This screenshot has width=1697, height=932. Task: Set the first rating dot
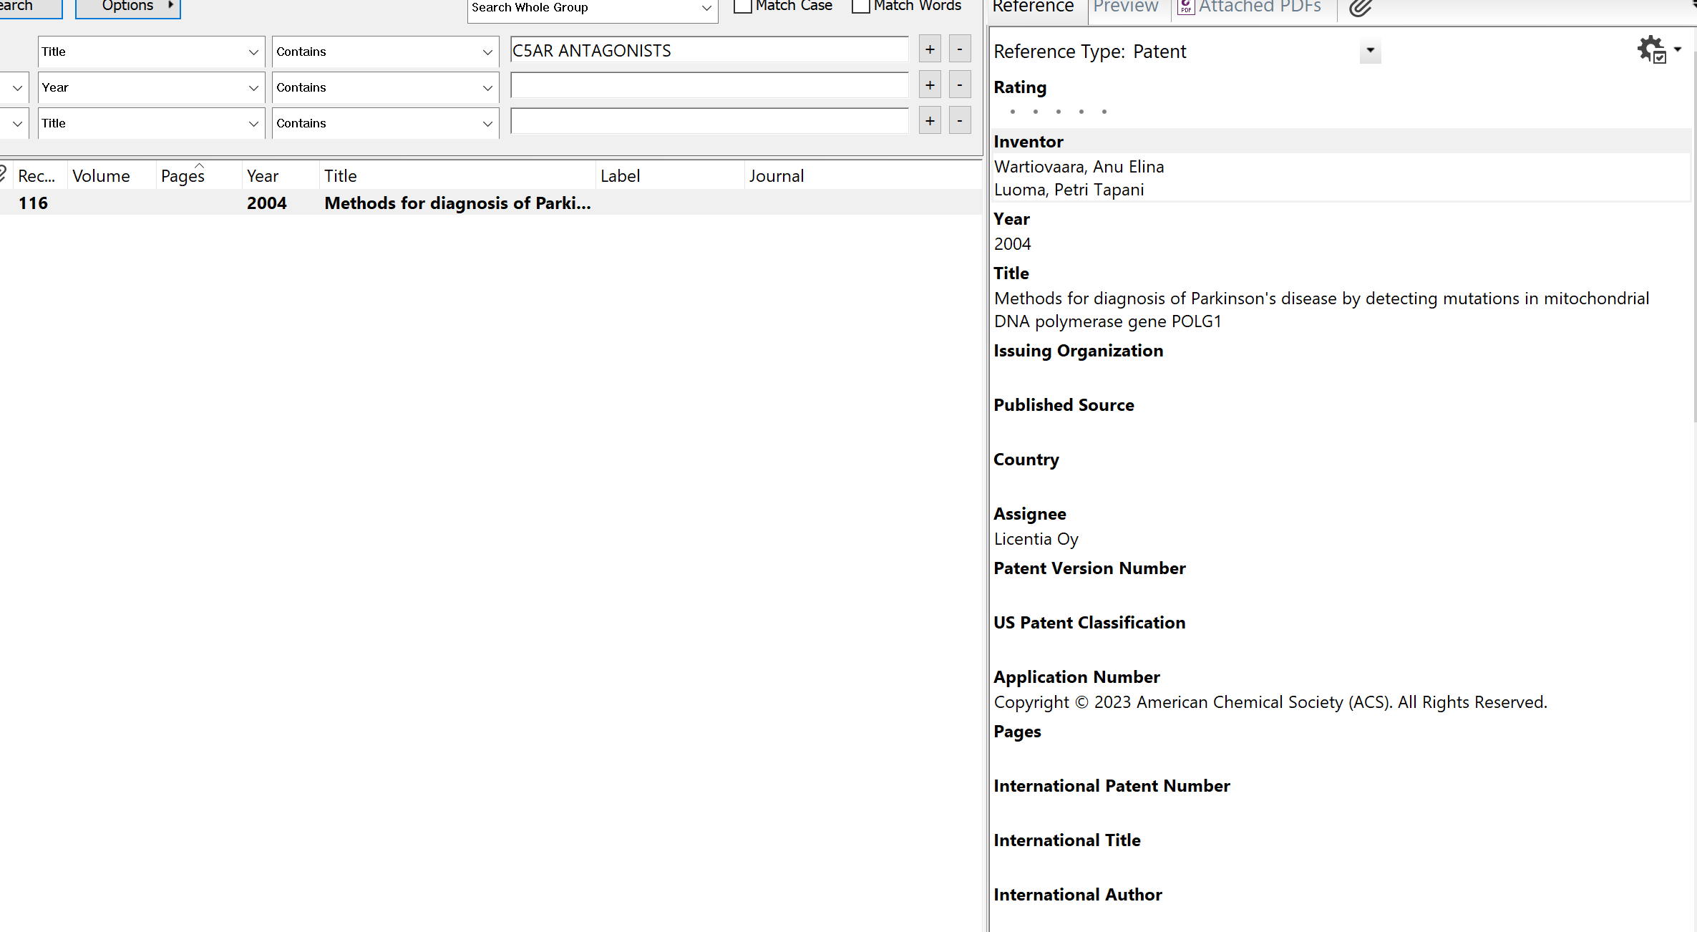(1013, 112)
